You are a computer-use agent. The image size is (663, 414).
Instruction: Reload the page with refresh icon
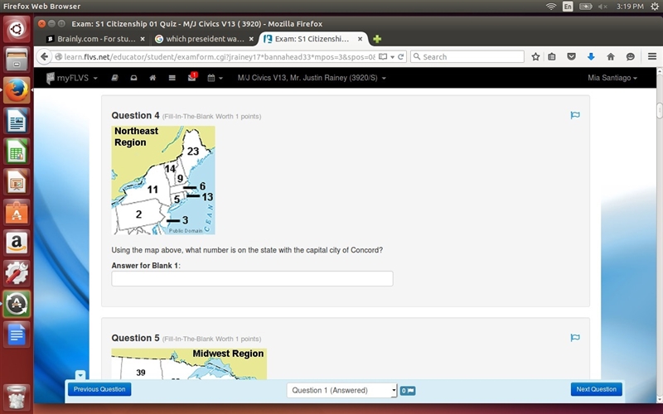[x=401, y=56]
